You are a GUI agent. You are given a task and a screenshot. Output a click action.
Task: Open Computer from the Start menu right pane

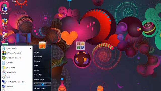tap(38, 75)
